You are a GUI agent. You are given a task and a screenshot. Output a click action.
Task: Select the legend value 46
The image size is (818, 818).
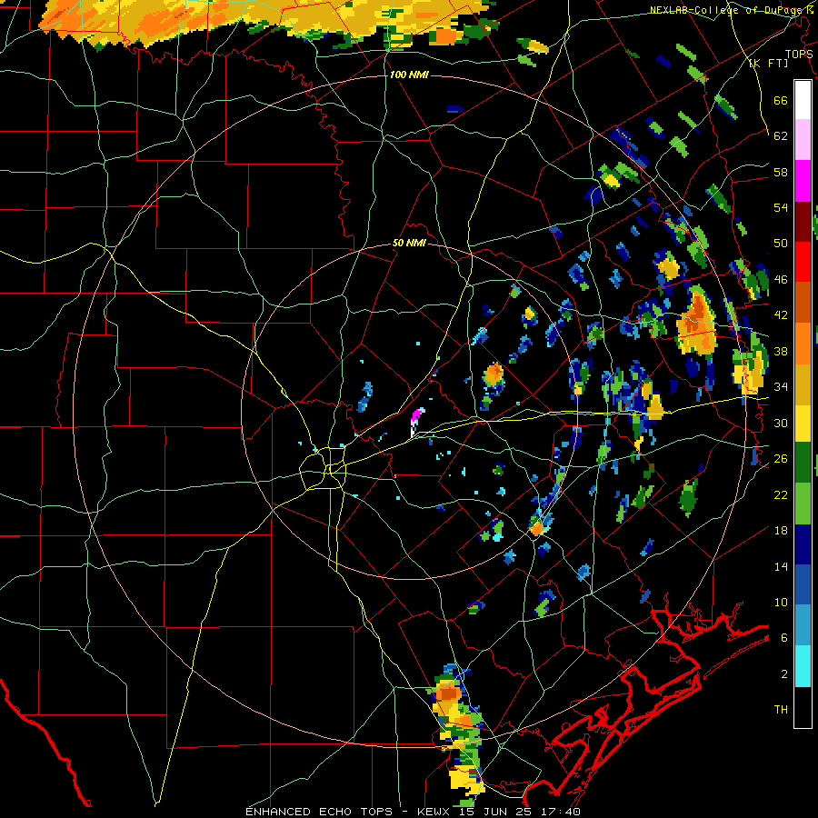click(781, 279)
